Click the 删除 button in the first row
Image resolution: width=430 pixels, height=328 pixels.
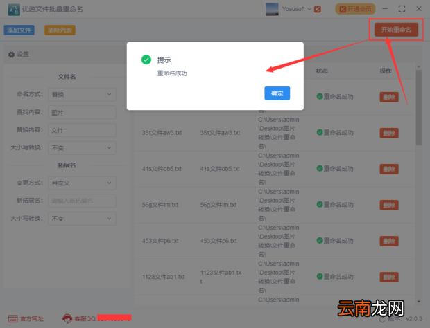[x=389, y=97]
